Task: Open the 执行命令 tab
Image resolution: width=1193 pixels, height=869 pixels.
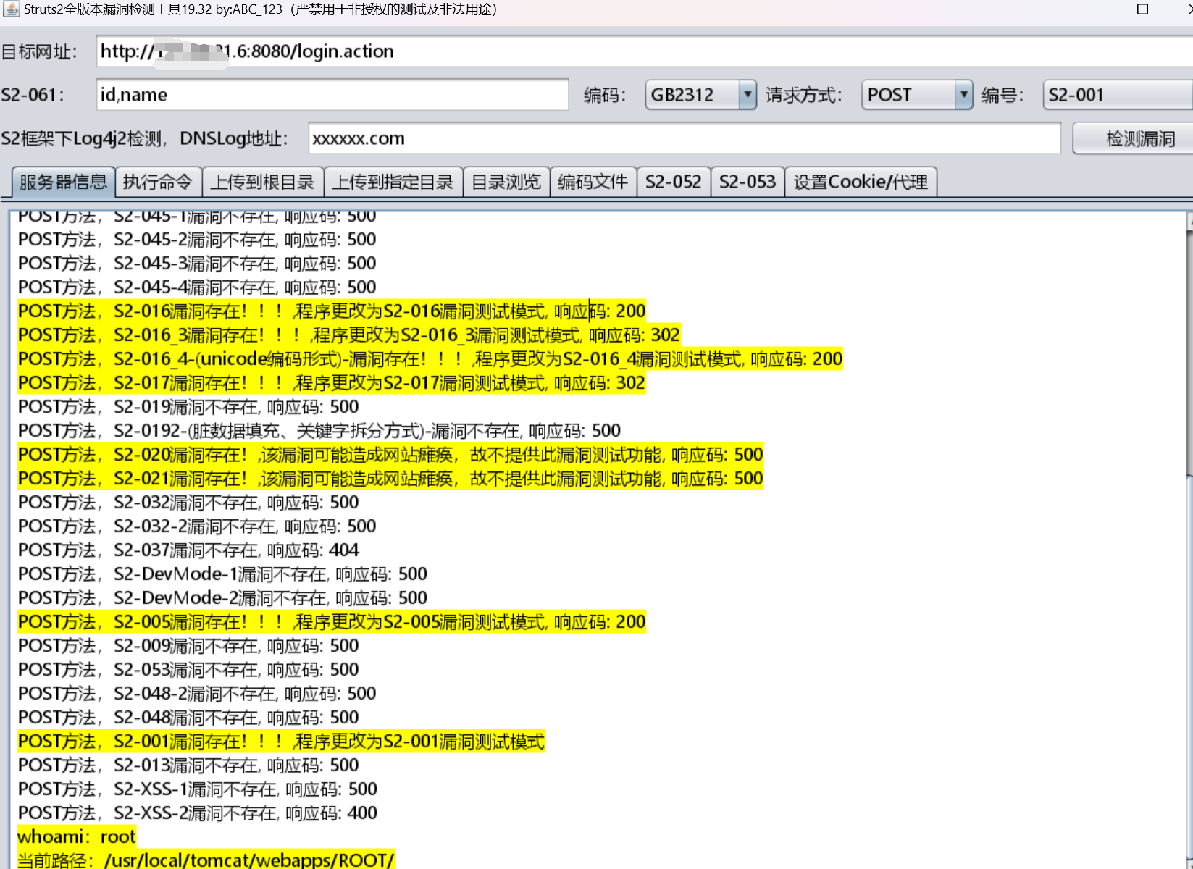Action: (x=157, y=182)
